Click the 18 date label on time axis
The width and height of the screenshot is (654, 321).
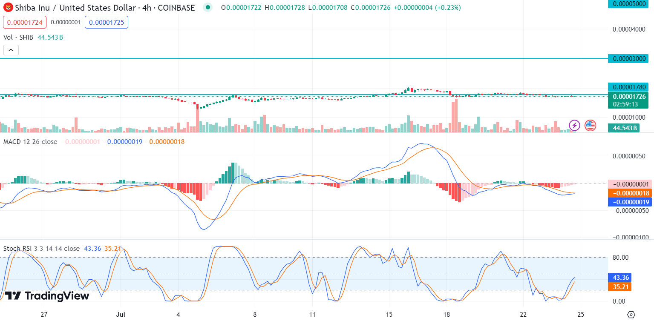point(446,315)
